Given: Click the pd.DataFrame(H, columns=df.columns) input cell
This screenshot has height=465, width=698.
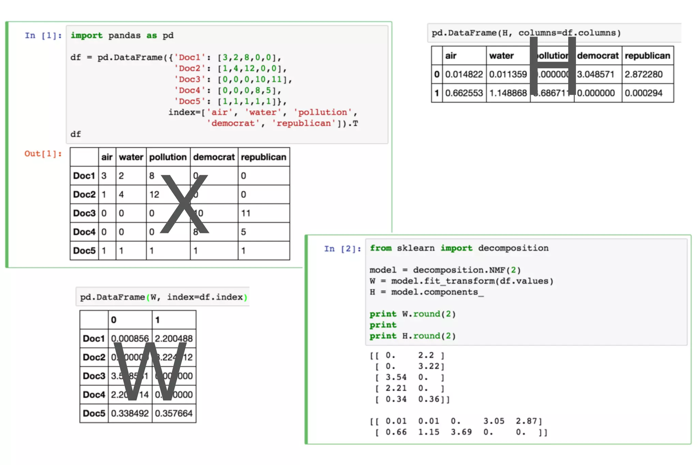Looking at the screenshot, I should pos(526,33).
